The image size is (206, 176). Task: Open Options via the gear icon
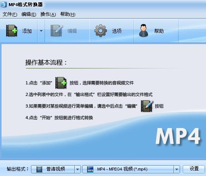[x=101, y=31]
